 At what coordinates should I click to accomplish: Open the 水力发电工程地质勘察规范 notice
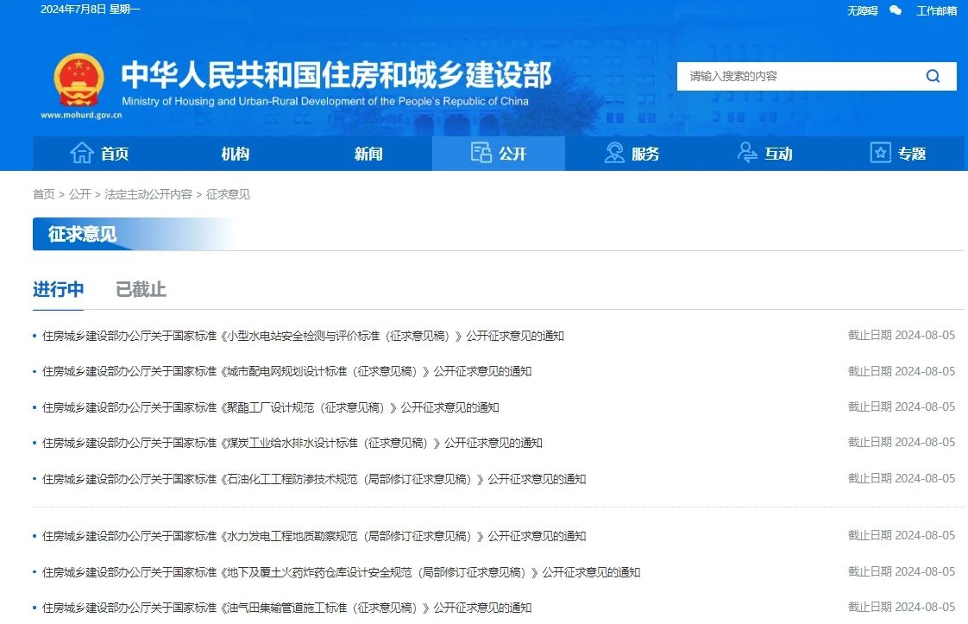[x=314, y=536]
